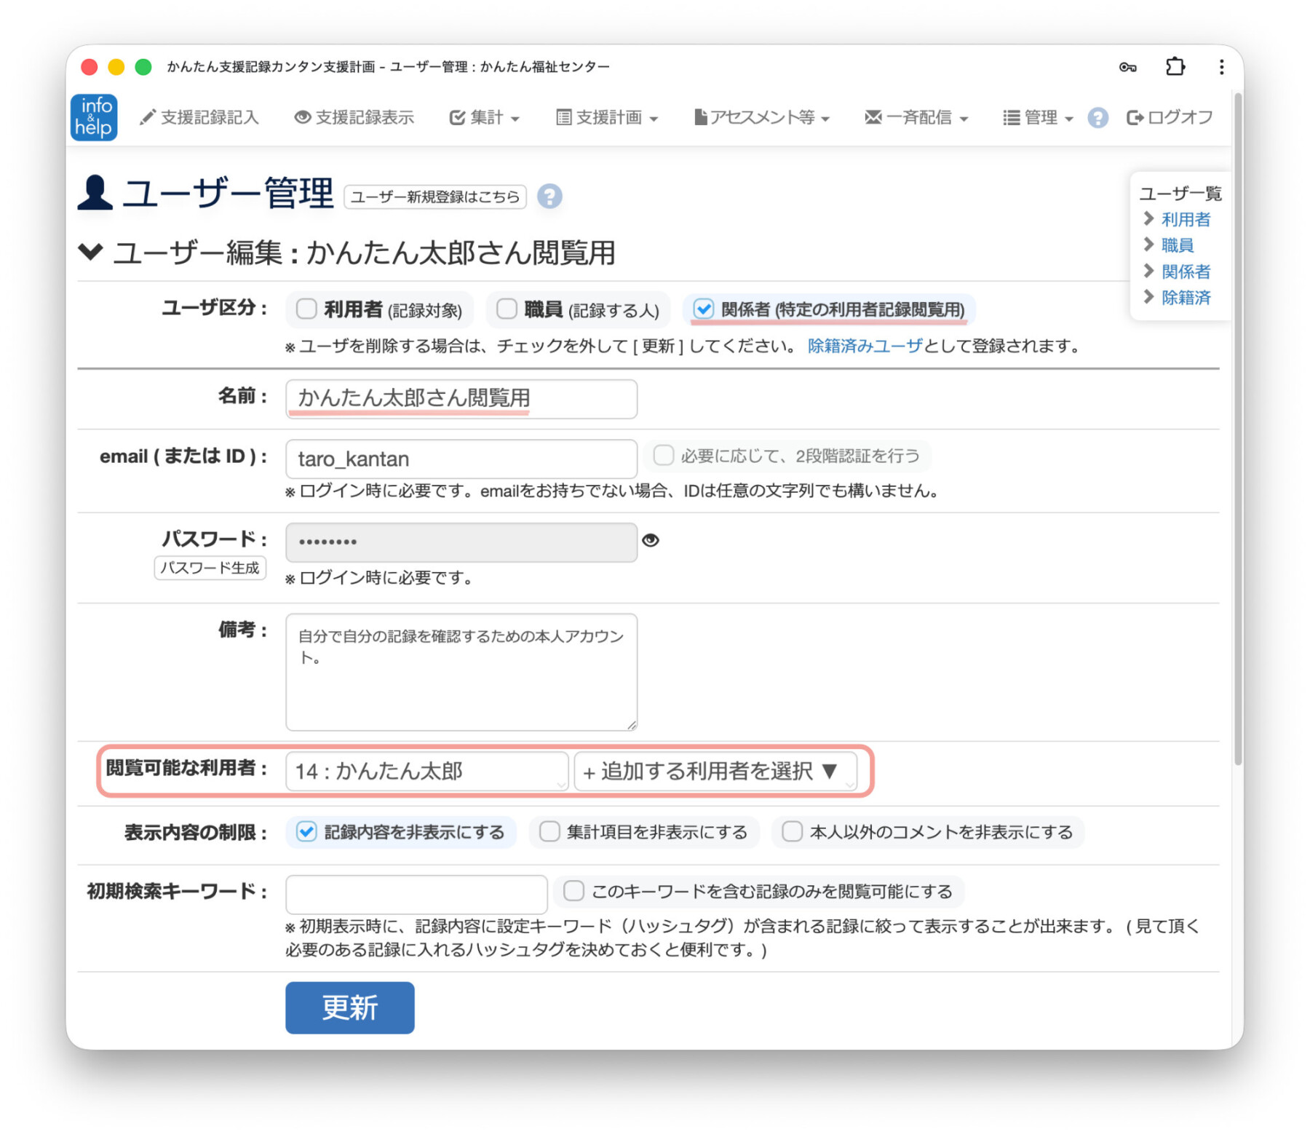
Task: Open the extensions puzzle icon
Action: [x=1175, y=67]
